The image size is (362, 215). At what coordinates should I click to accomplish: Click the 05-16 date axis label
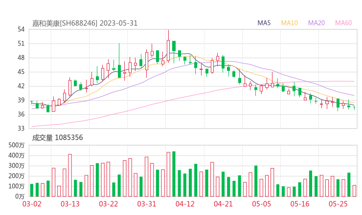click(x=300, y=204)
